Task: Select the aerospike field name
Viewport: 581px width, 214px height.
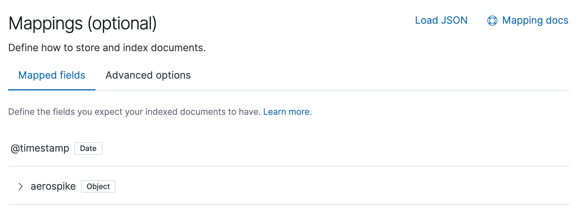Action: point(53,186)
